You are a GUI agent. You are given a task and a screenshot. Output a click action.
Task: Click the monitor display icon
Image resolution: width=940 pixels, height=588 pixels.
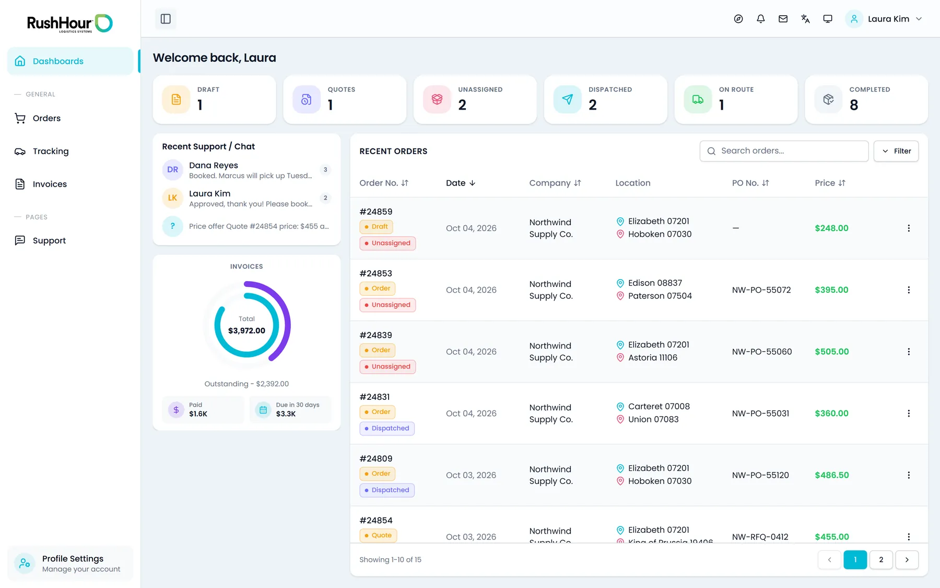[x=828, y=19]
